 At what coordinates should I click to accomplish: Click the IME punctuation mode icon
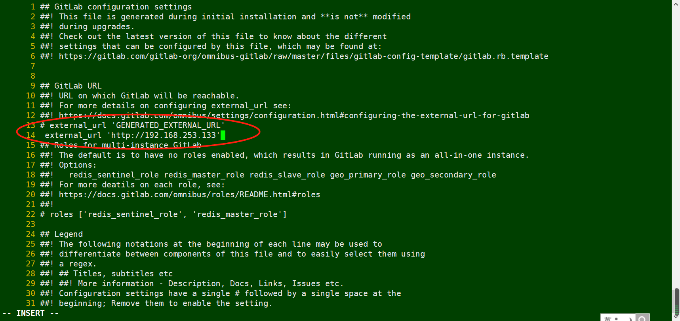pyautogui.click(x=616, y=319)
